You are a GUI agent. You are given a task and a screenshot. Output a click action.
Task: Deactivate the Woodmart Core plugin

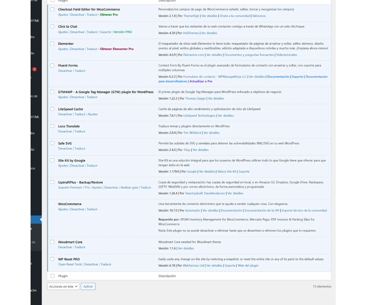click(x=65, y=247)
